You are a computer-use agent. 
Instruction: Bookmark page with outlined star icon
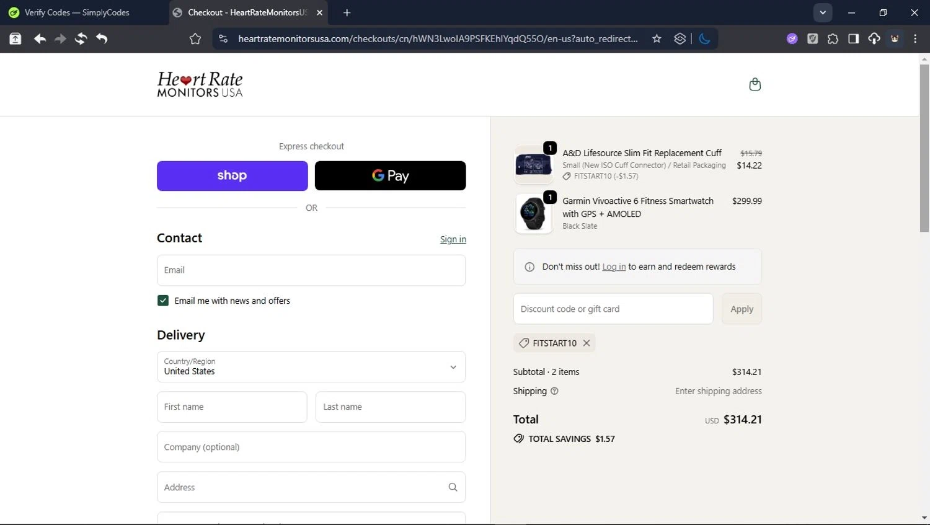[x=195, y=39]
